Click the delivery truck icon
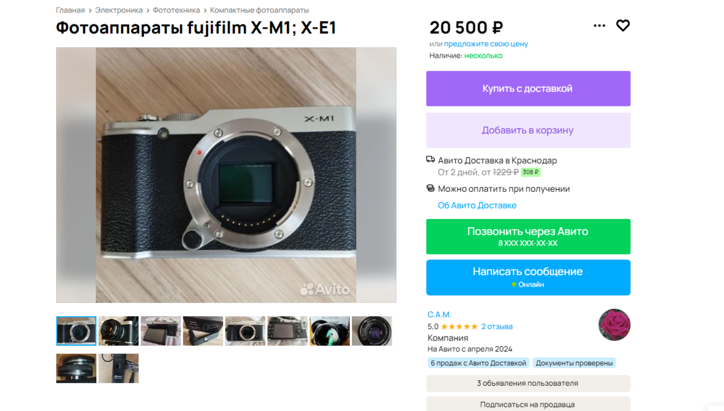Screen dimensions: 724x411 click(430, 160)
